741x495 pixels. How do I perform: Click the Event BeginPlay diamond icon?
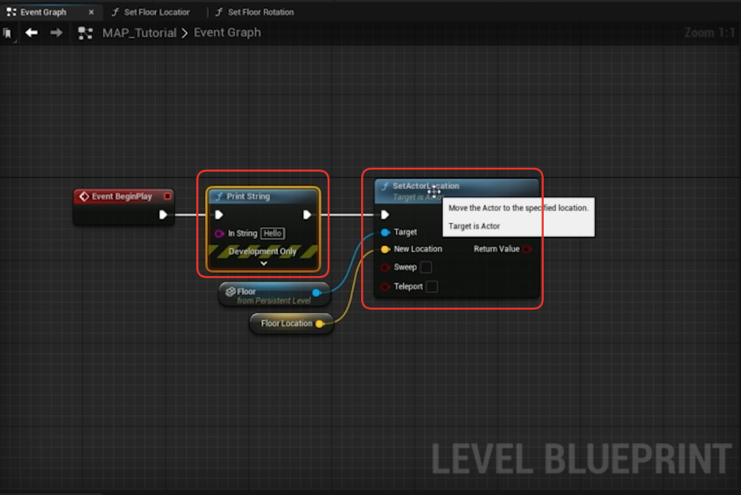click(84, 196)
